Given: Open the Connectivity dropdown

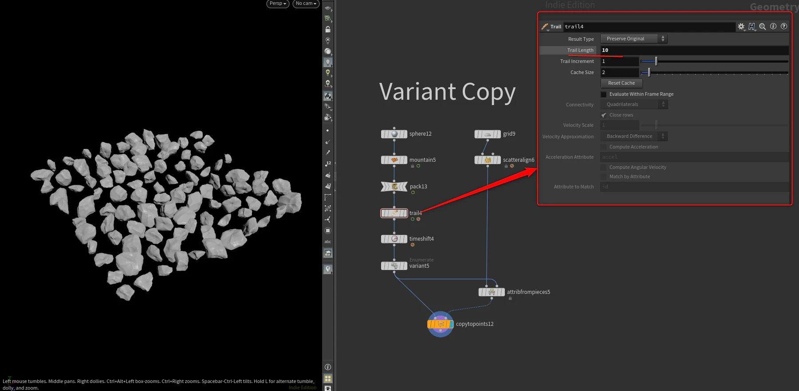Looking at the screenshot, I should (634, 105).
